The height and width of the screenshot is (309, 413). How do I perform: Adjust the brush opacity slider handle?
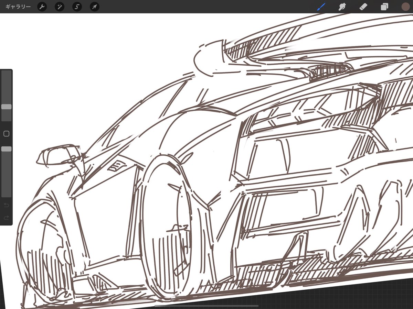click(x=6, y=149)
